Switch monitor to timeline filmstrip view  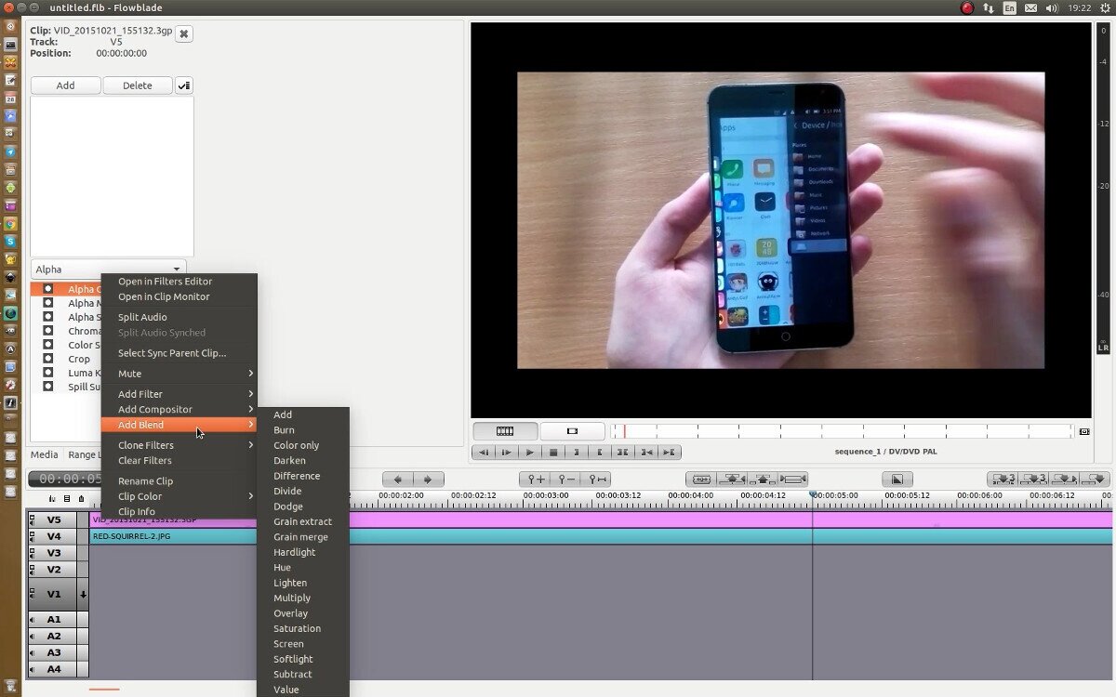[505, 431]
